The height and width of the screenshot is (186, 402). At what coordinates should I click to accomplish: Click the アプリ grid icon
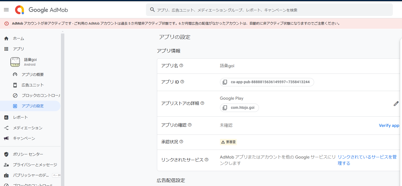click(7, 49)
